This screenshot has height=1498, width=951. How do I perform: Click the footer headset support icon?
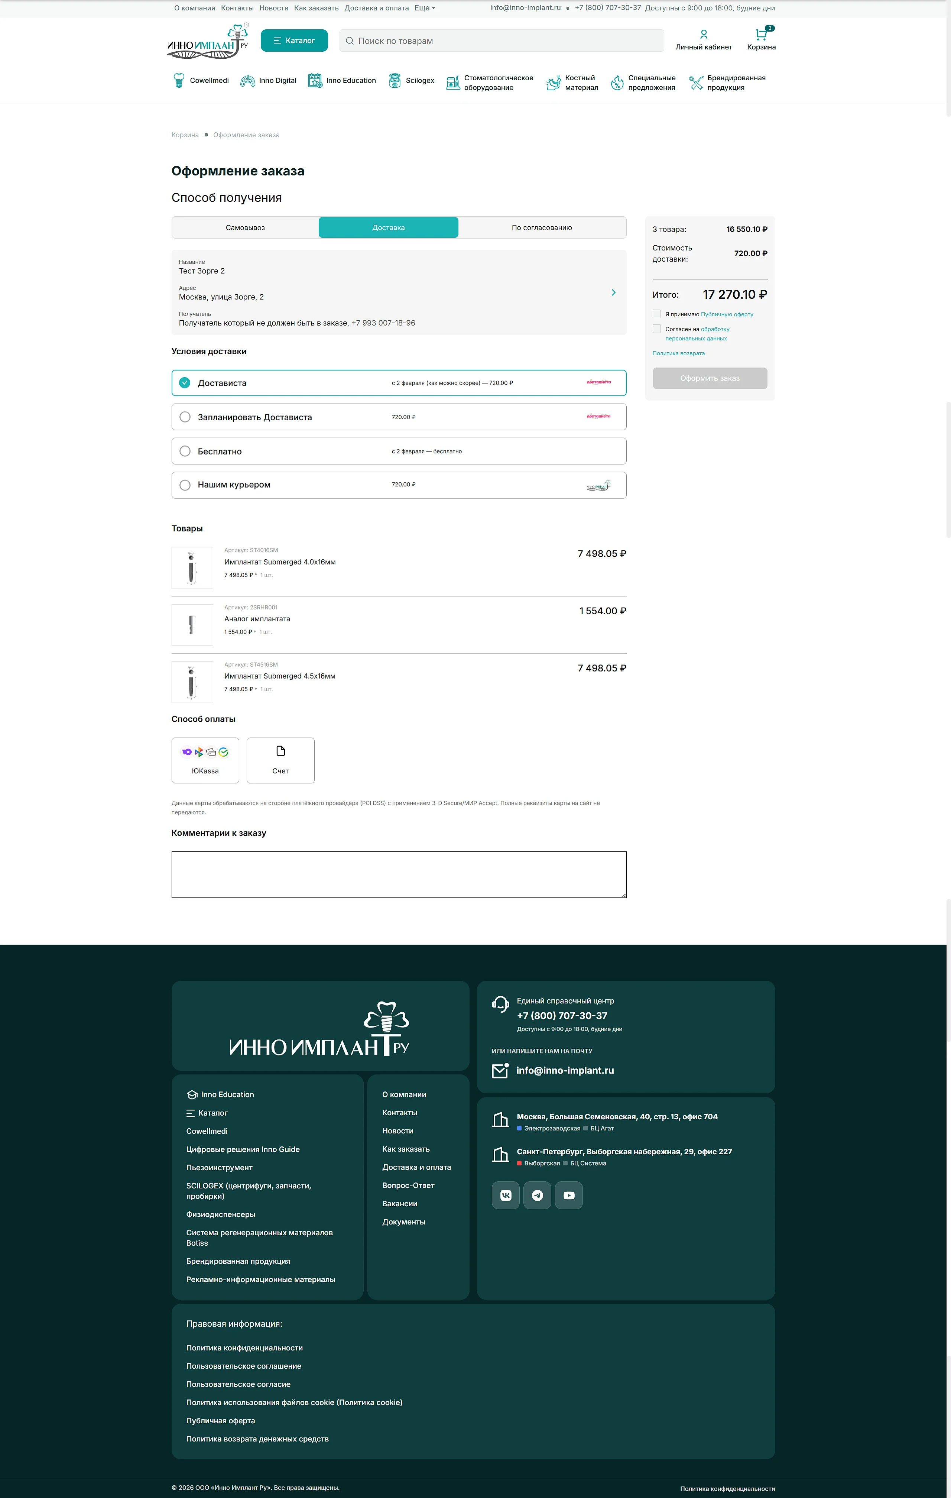[x=501, y=1004]
